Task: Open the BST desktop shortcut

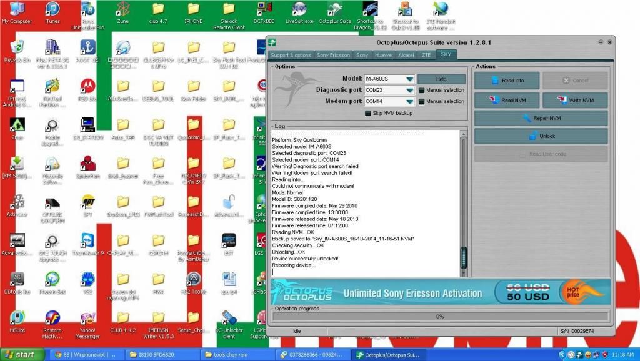Action: (229, 244)
